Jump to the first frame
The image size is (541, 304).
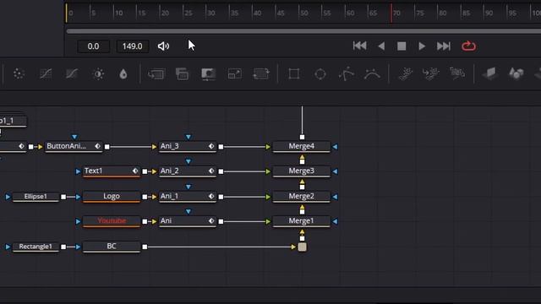click(x=359, y=46)
